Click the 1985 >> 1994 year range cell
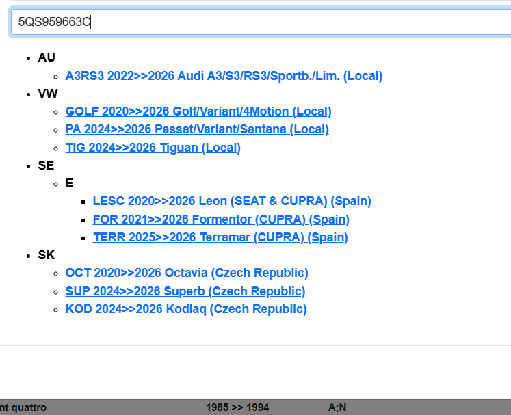 pyautogui.click(x=237, y=407)
